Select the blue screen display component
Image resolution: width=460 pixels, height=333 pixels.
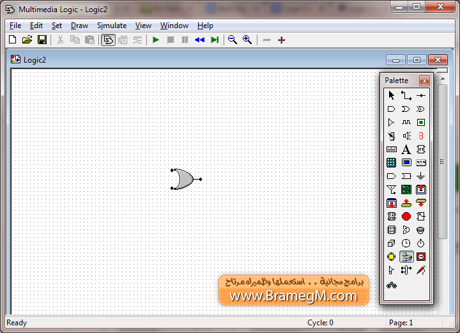point(406,162)
